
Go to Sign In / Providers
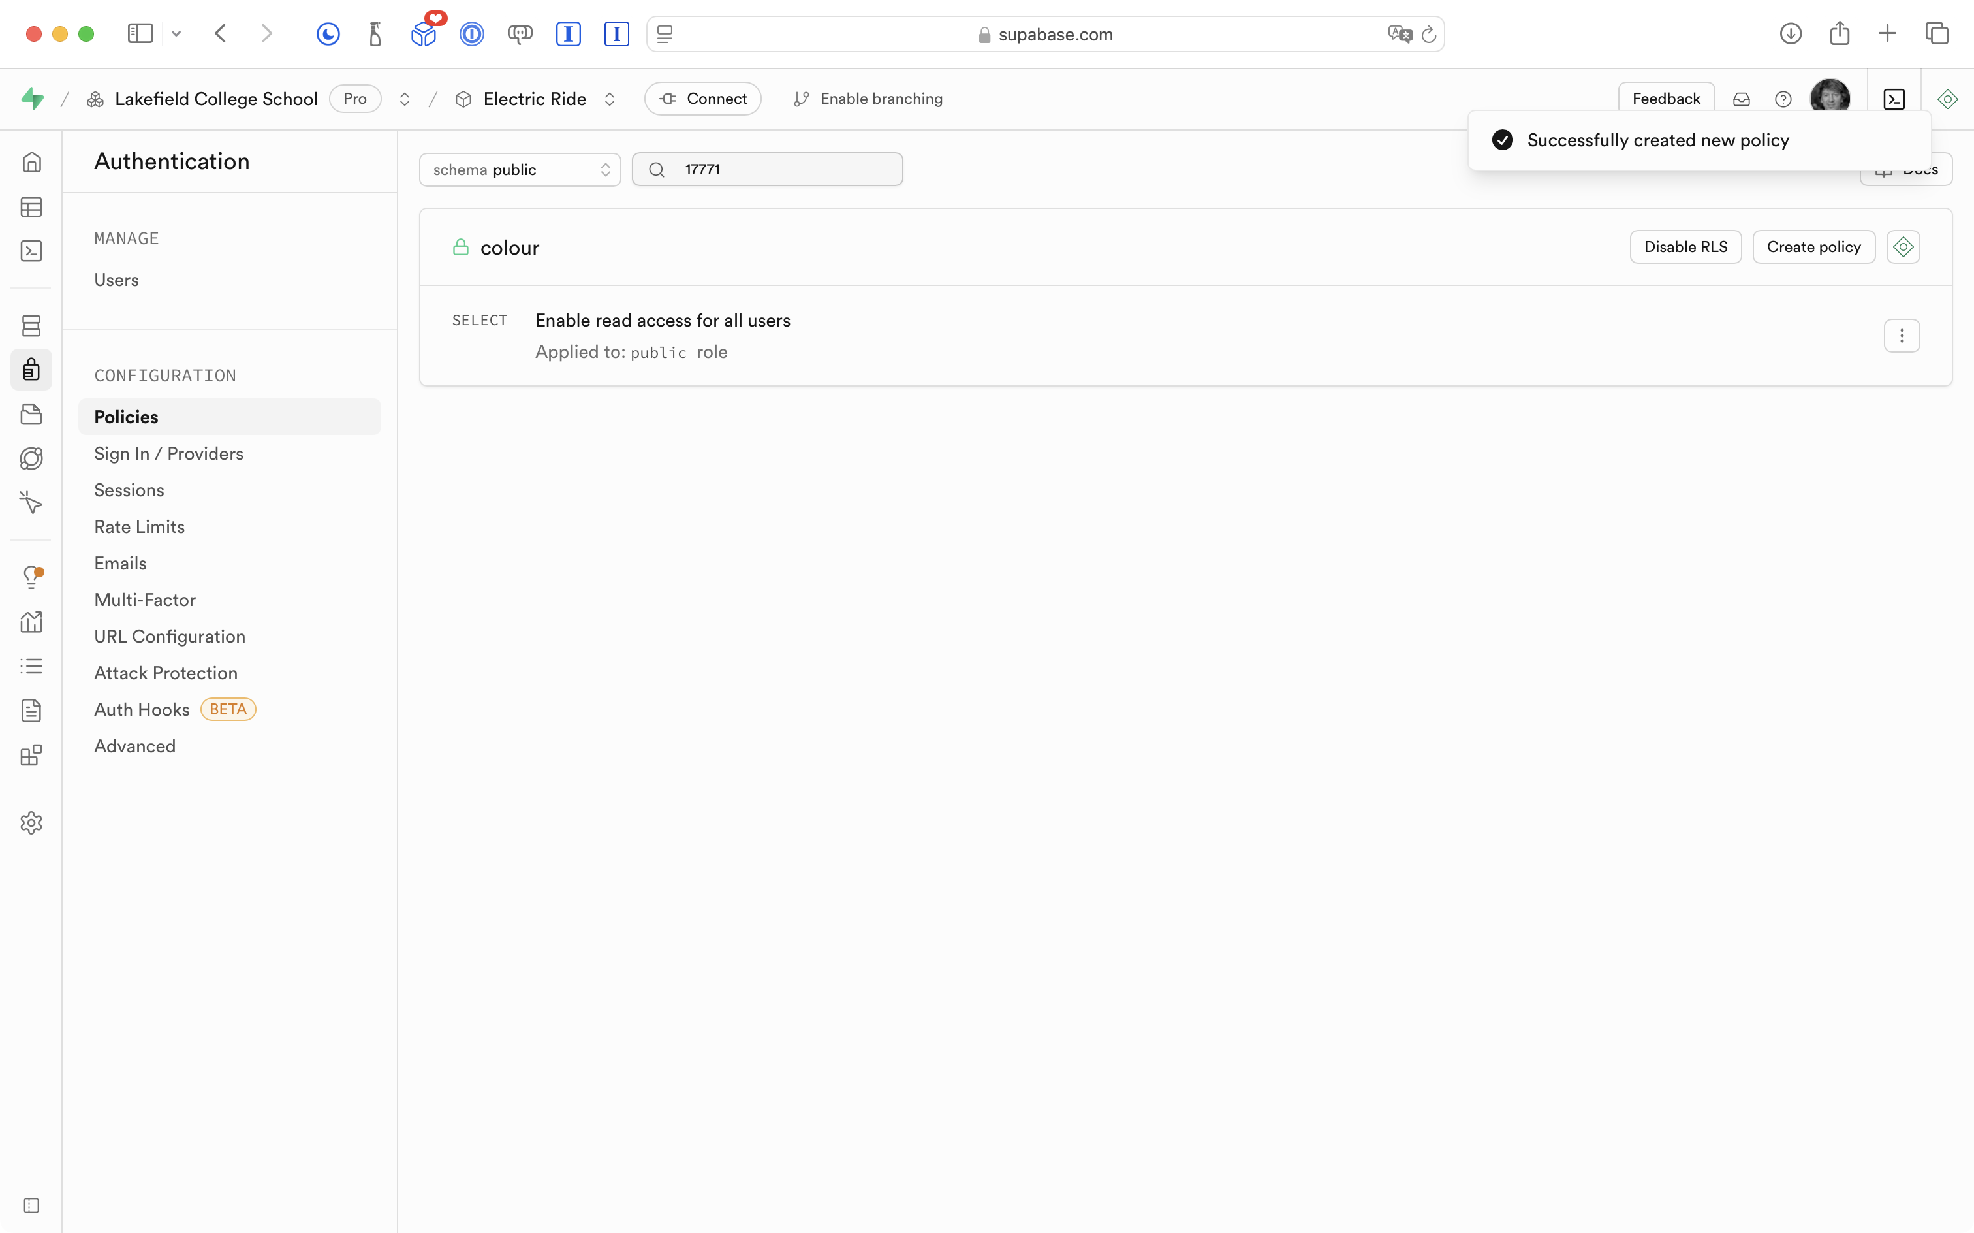[168, 453]
